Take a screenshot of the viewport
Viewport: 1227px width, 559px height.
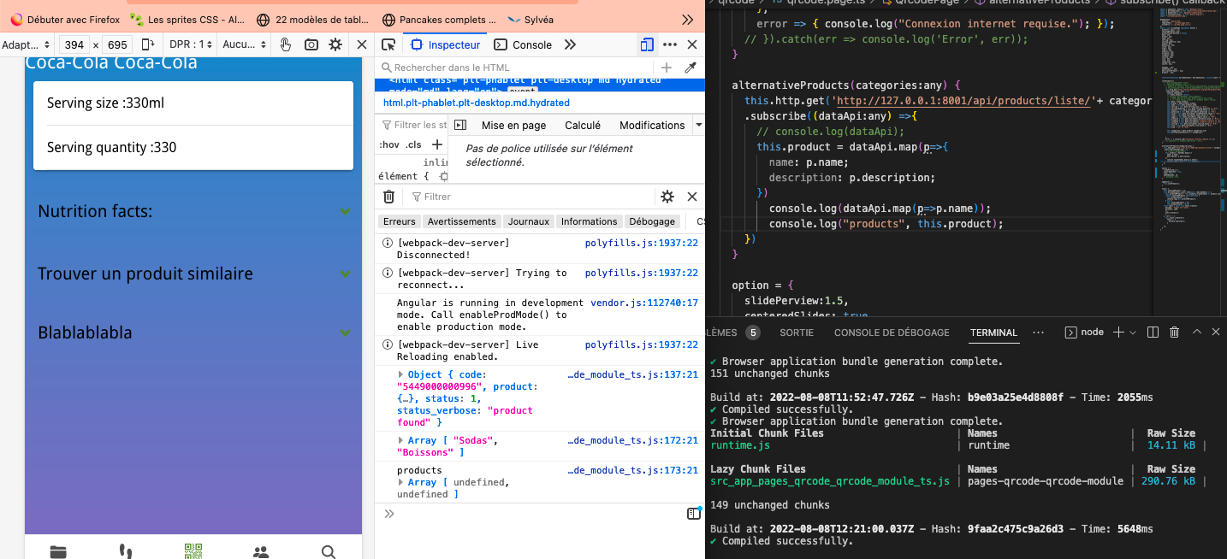311,44
